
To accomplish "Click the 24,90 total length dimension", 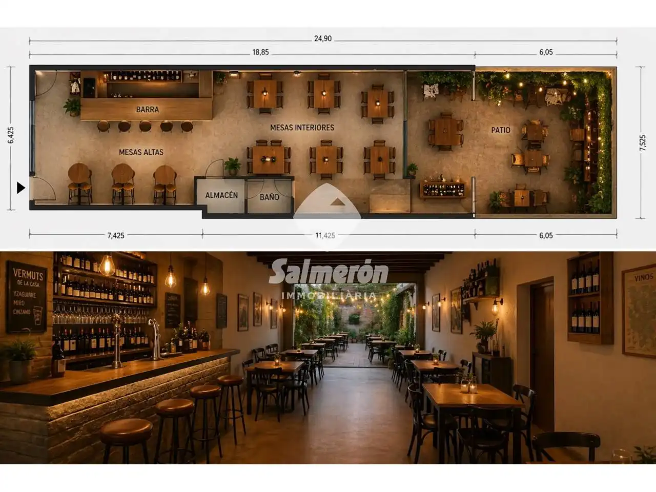I will [x=322, y=38].
